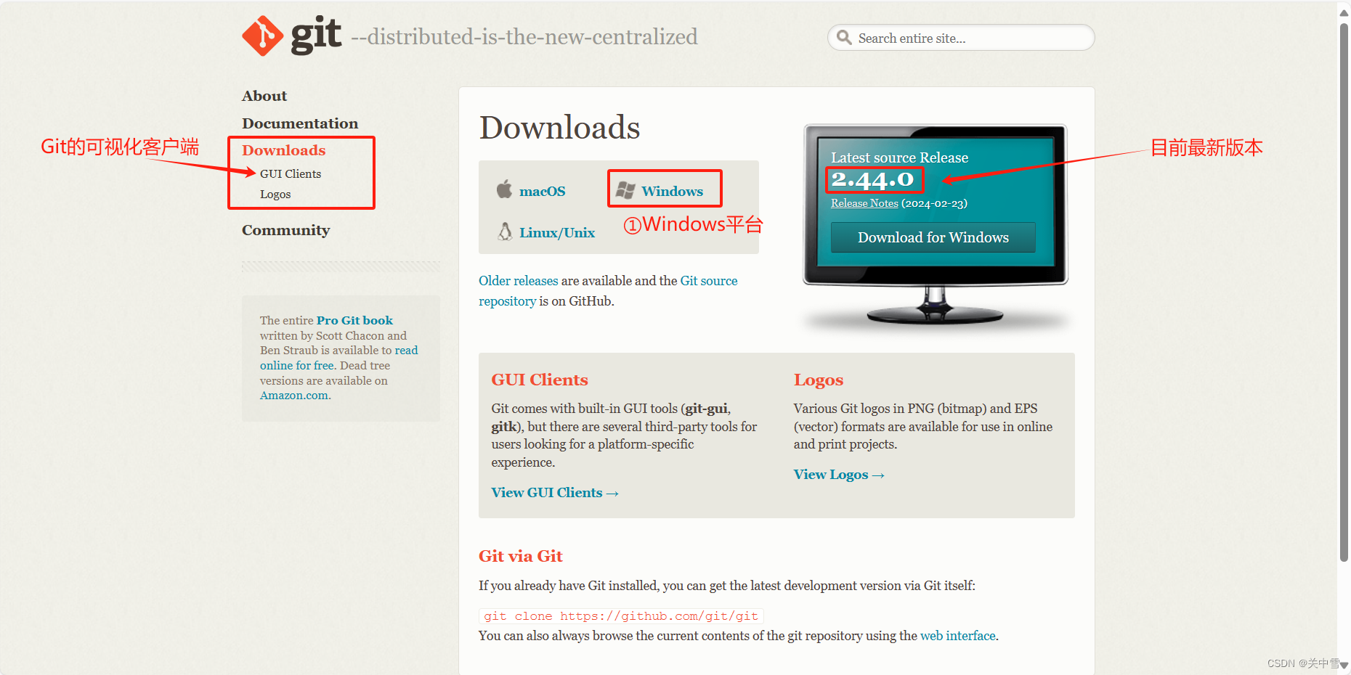This screenshot has height=675, width=1351.
Task: Click the Downloads page heading
Action: (x=559, y=128)
